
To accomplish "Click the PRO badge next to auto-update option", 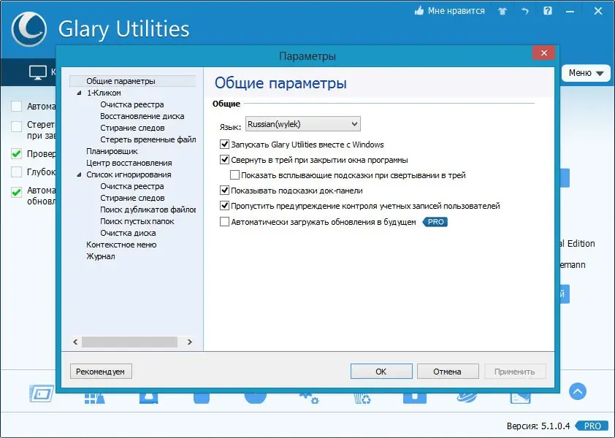I will [435, 222].
